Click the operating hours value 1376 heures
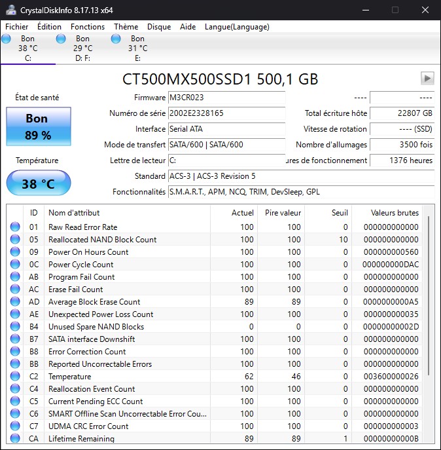The width and height of the screenshot is (441, 450). pyautogui.click(x=402, y=160)
